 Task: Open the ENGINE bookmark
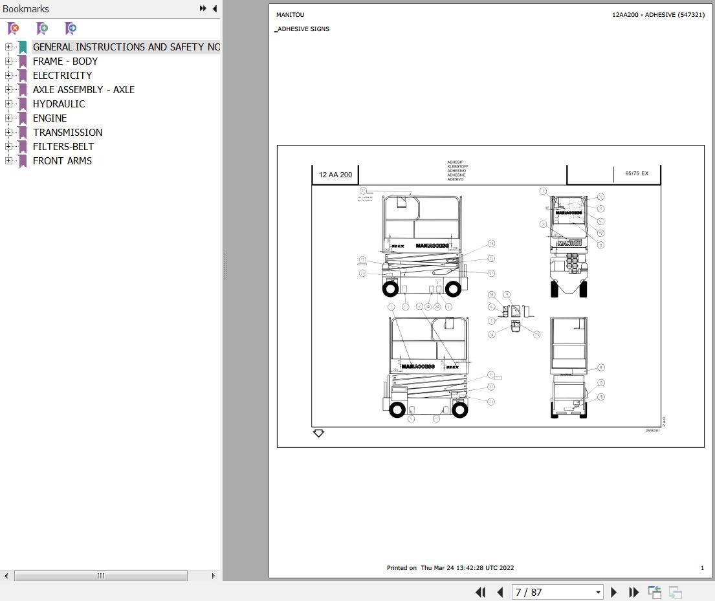pos(50,118)
